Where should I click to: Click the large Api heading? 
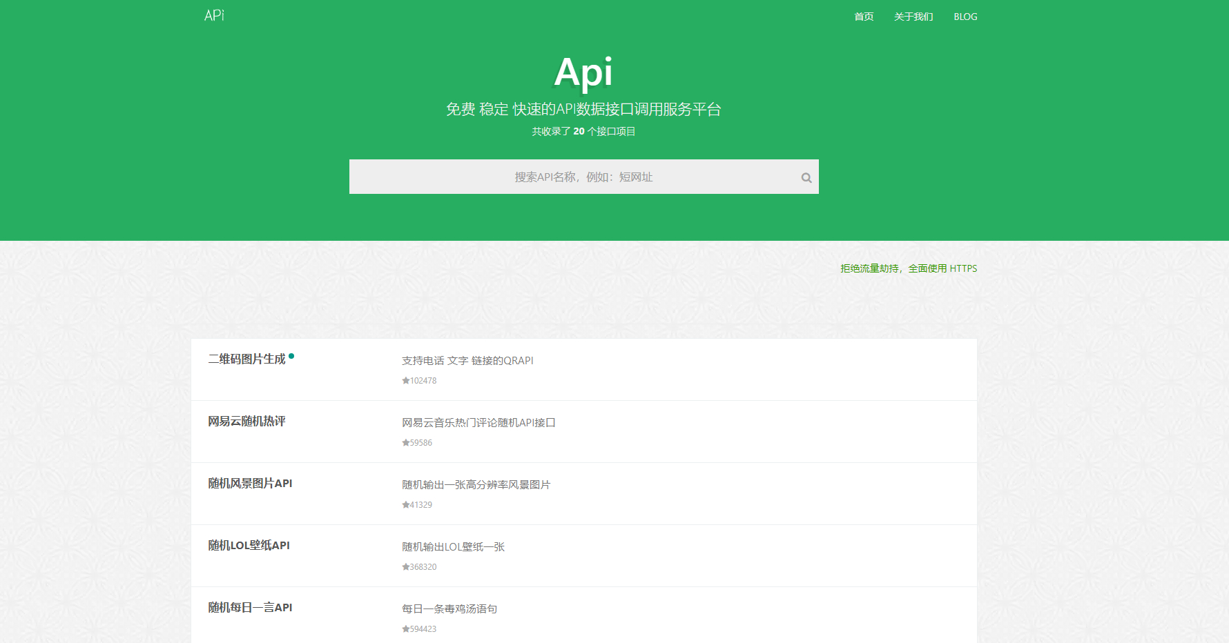coord(583,72)
